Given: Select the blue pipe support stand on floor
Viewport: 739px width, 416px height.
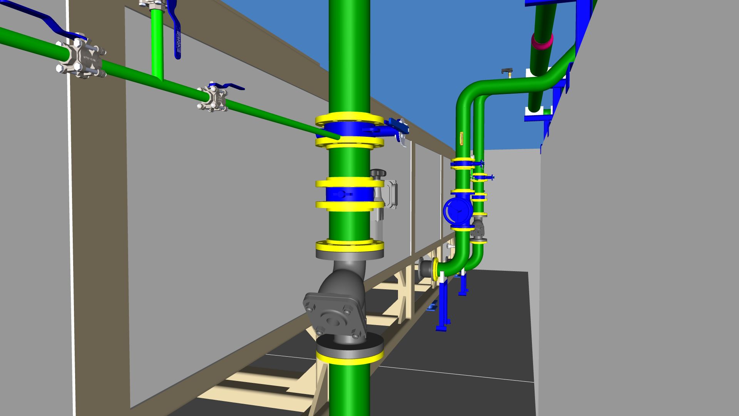Looking at the screenshot, I should [x=443, y=304].
